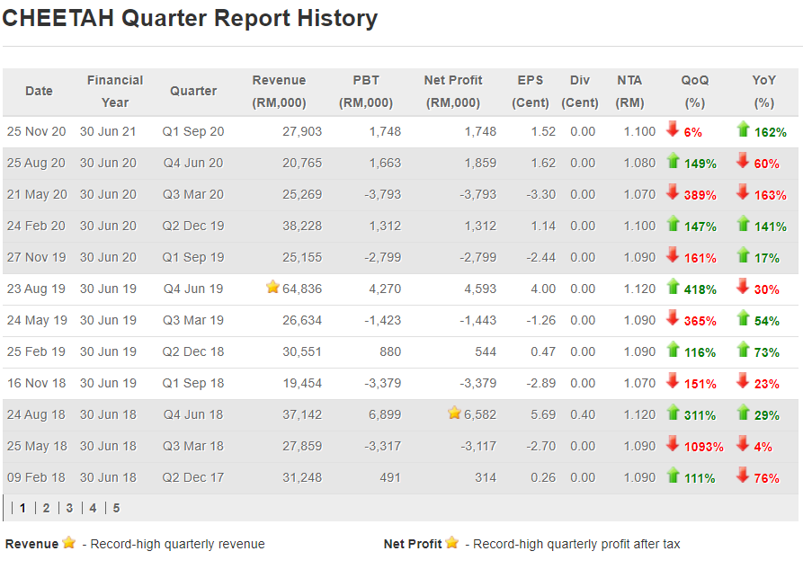Click the green up arrow beside YoY 141%
803x569 pixels.
(743, 225)
